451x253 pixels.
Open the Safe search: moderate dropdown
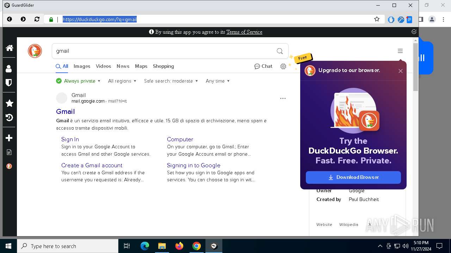171,81
